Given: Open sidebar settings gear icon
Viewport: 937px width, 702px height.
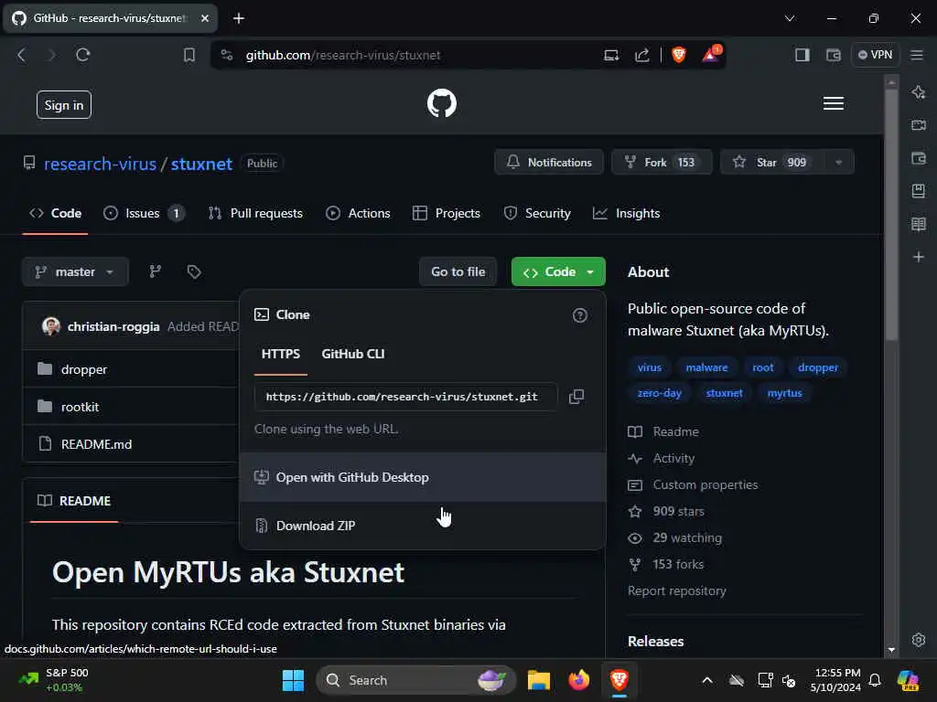Looking at the screenshot, I should [x=919, y=640].
